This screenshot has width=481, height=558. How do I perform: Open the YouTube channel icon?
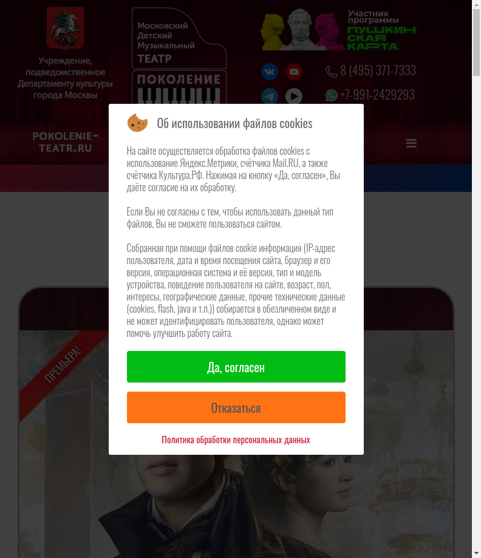pos(294,72)
